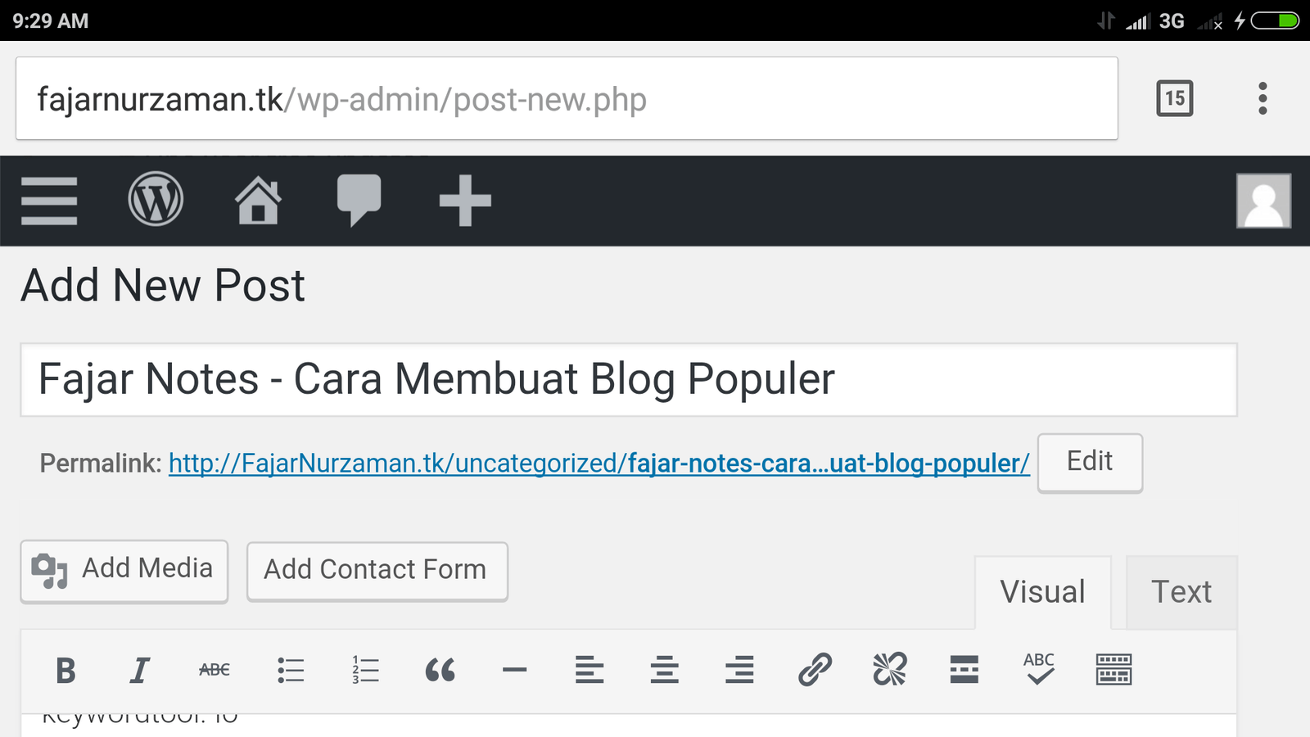
Task: Insert the Read More tag
Action: (x=964, y=671)
